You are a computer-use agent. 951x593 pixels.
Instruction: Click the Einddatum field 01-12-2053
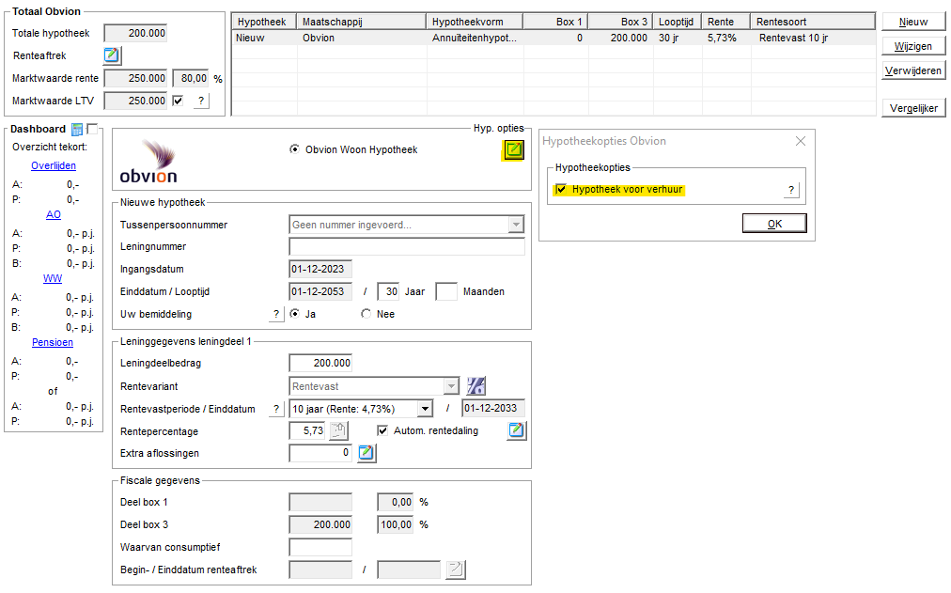(x=320, y=291)
